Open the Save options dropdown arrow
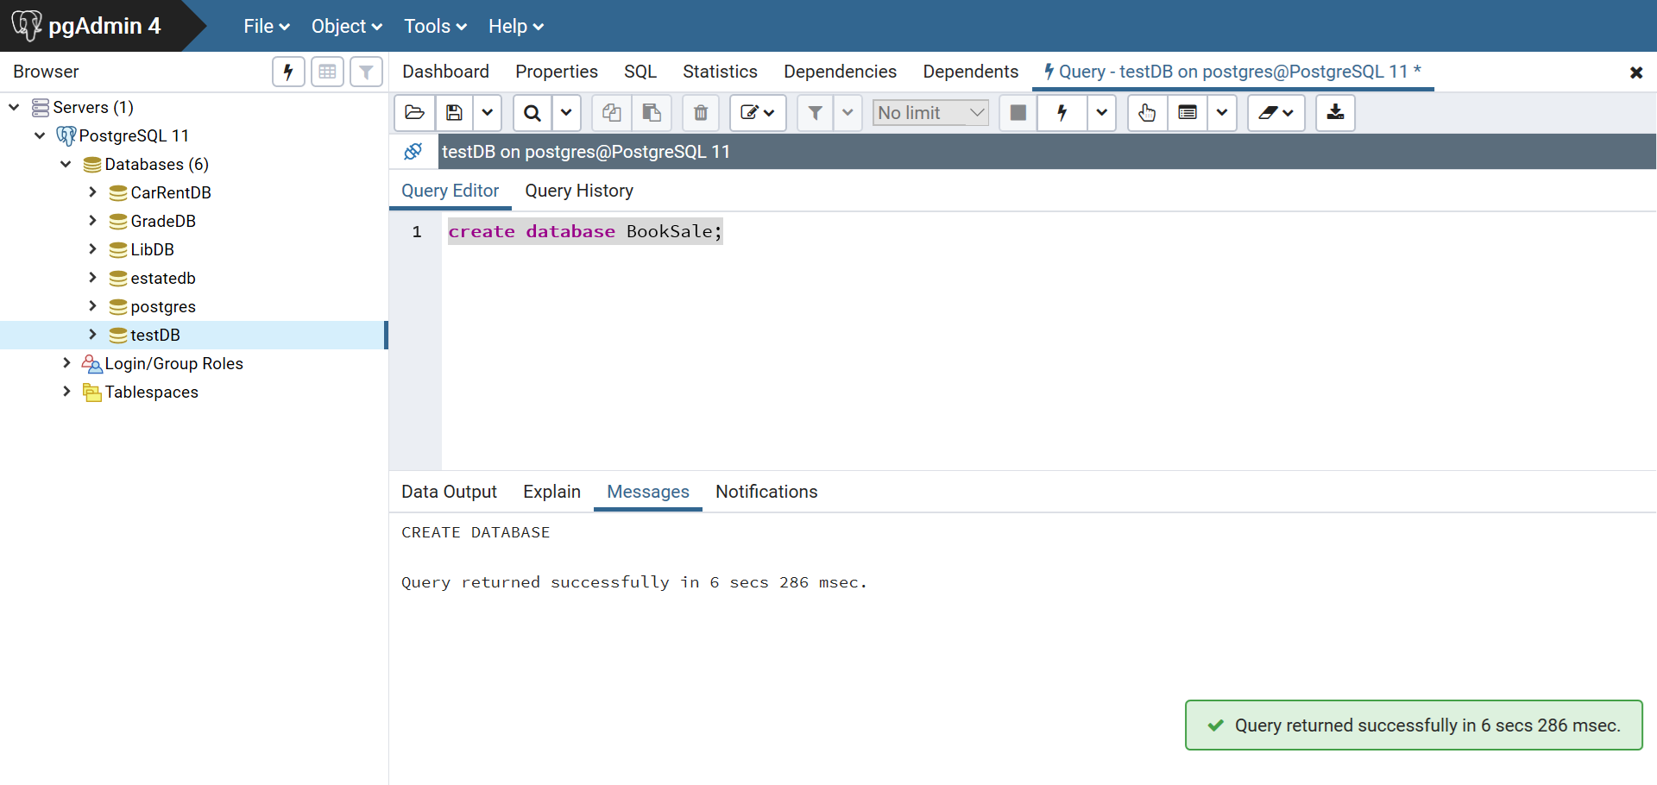The height and width of the screenshot is (785, 1657). point(487,113)
